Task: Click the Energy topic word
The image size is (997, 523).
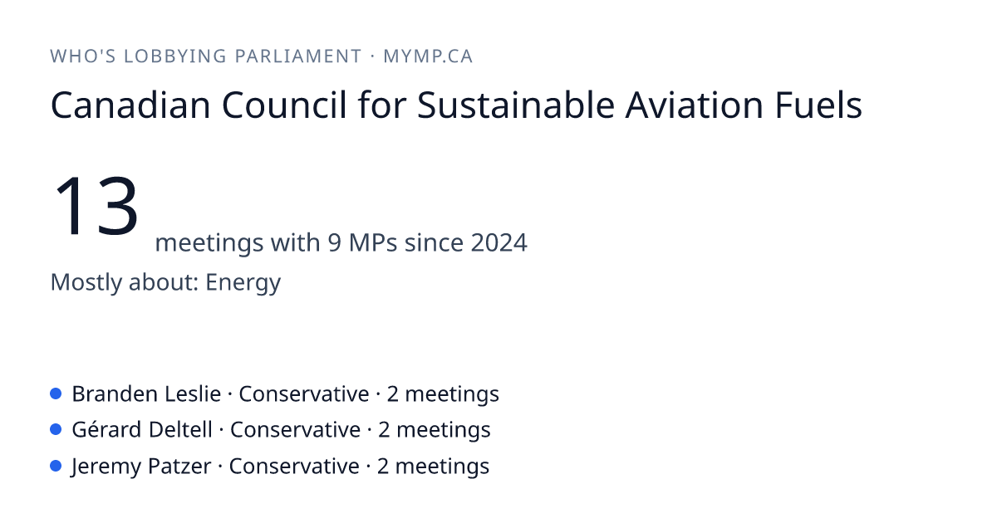Action: coord(243,283)
